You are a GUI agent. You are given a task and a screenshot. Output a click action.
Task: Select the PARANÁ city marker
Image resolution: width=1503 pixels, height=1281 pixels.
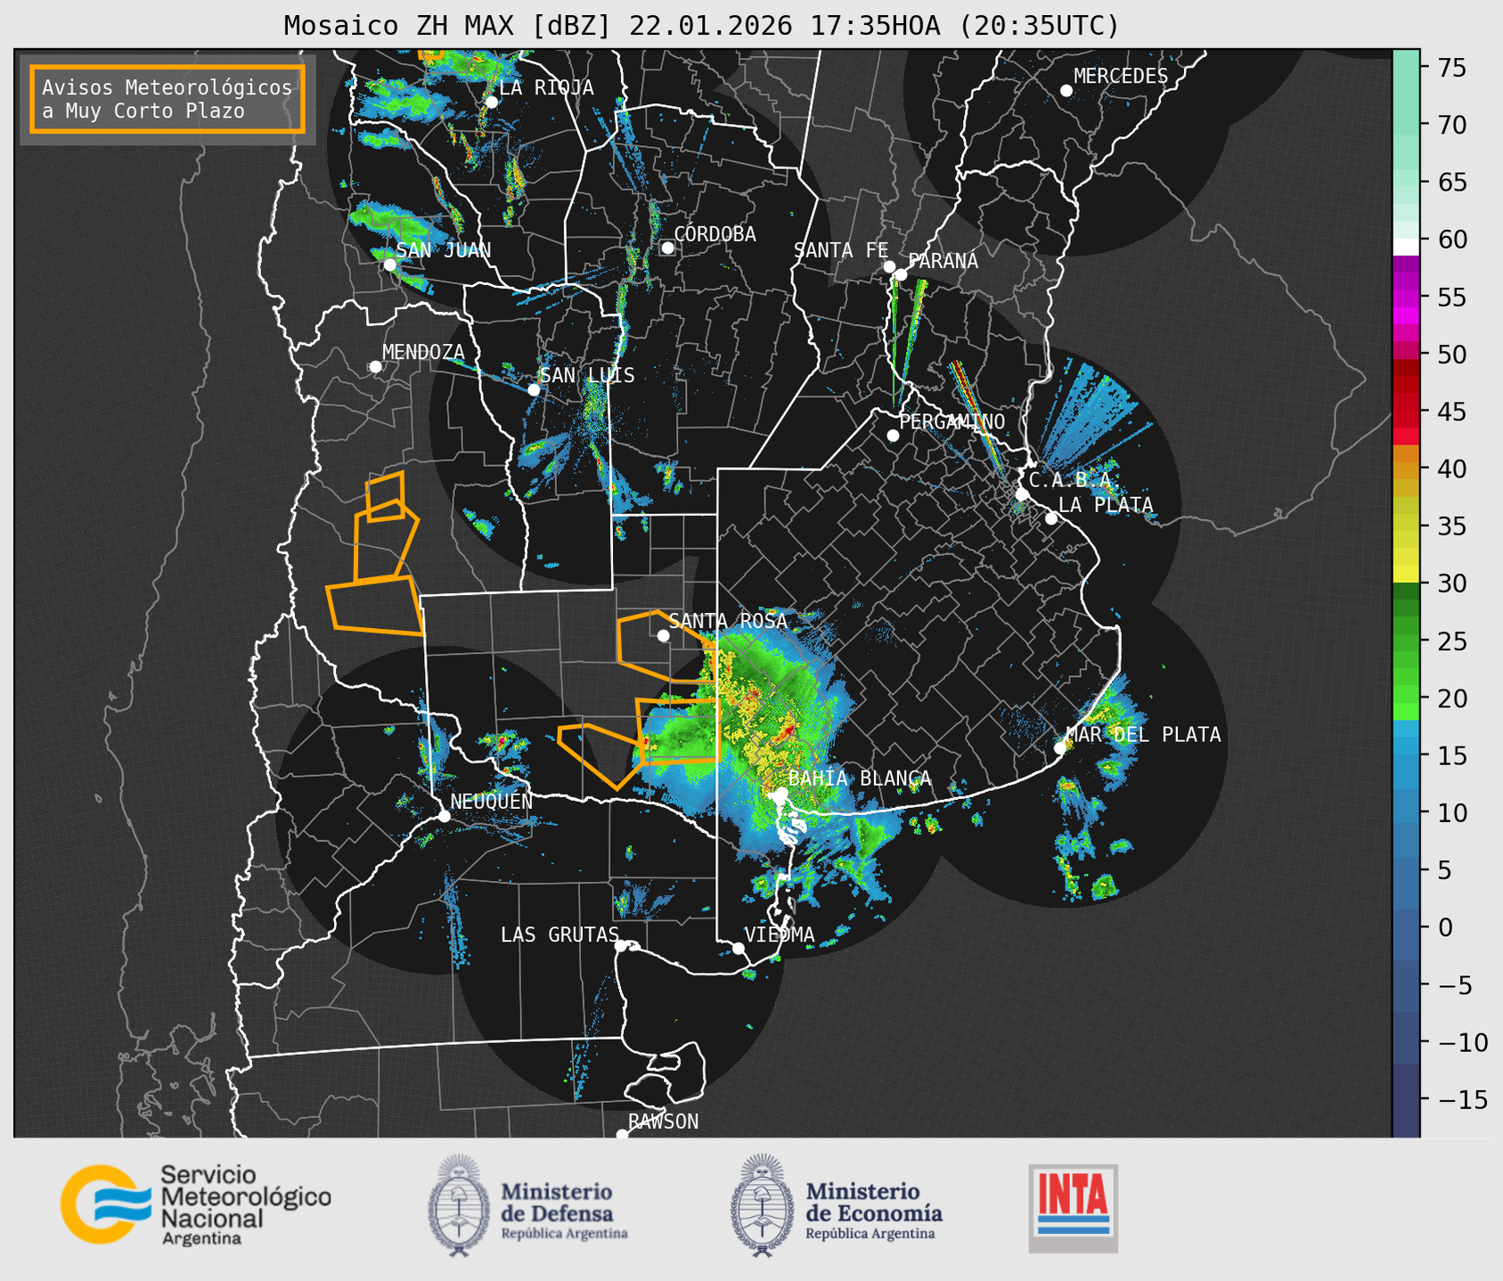[x=901, y=274]
